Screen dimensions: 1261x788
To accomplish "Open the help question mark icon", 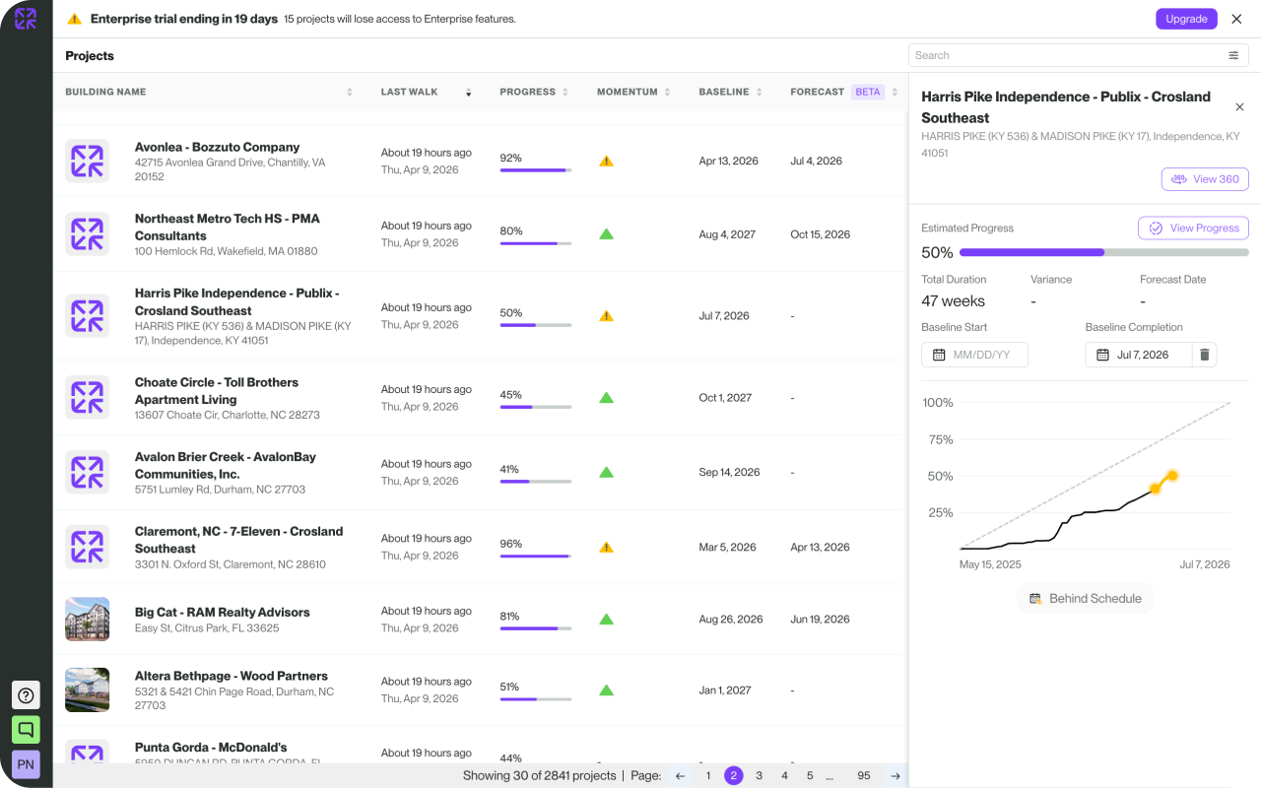I will pos(26,695).
